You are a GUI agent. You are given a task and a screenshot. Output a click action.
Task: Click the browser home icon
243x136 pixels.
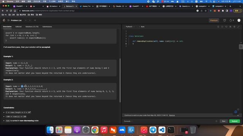click(x=15, y=11)
